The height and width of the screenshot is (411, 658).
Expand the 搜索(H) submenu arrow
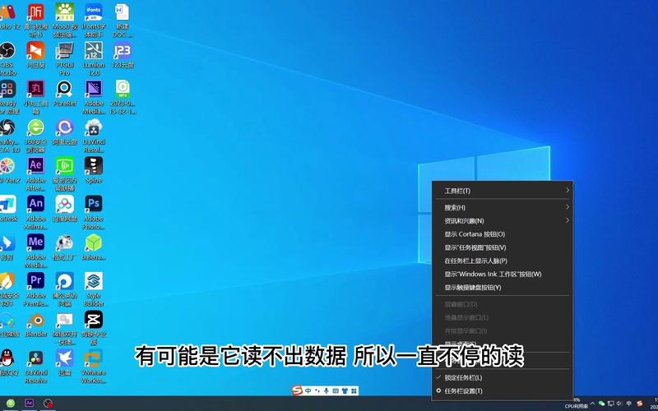(567, 207)
